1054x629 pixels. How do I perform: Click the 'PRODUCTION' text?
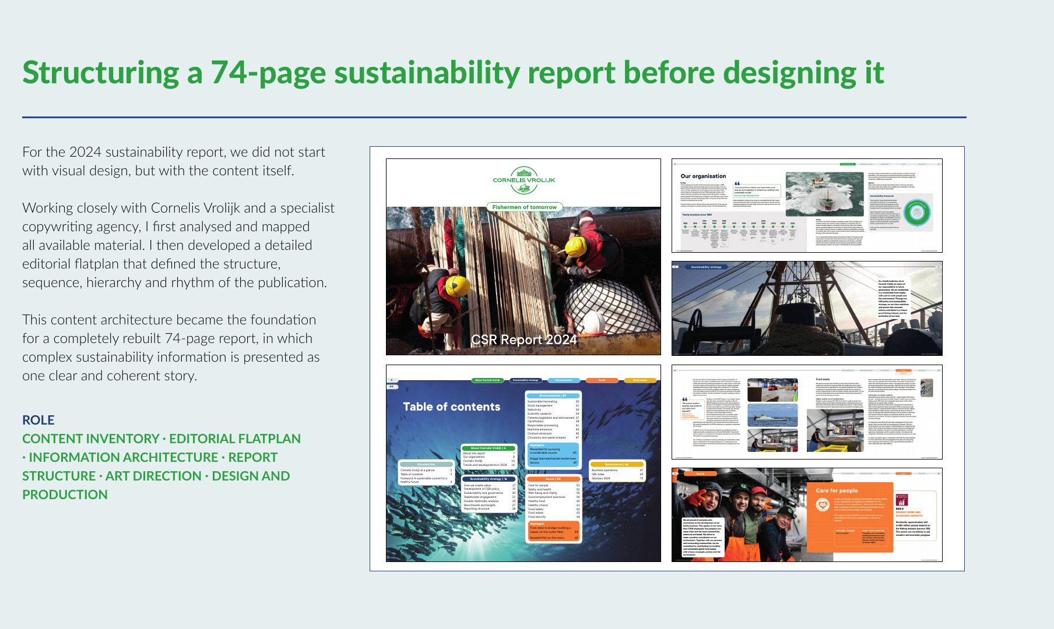click(x=65, y=494)
